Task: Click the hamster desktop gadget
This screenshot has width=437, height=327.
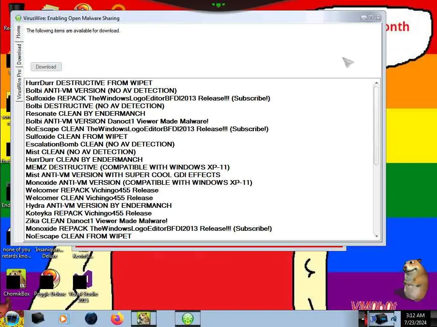Action: point(415,279)
